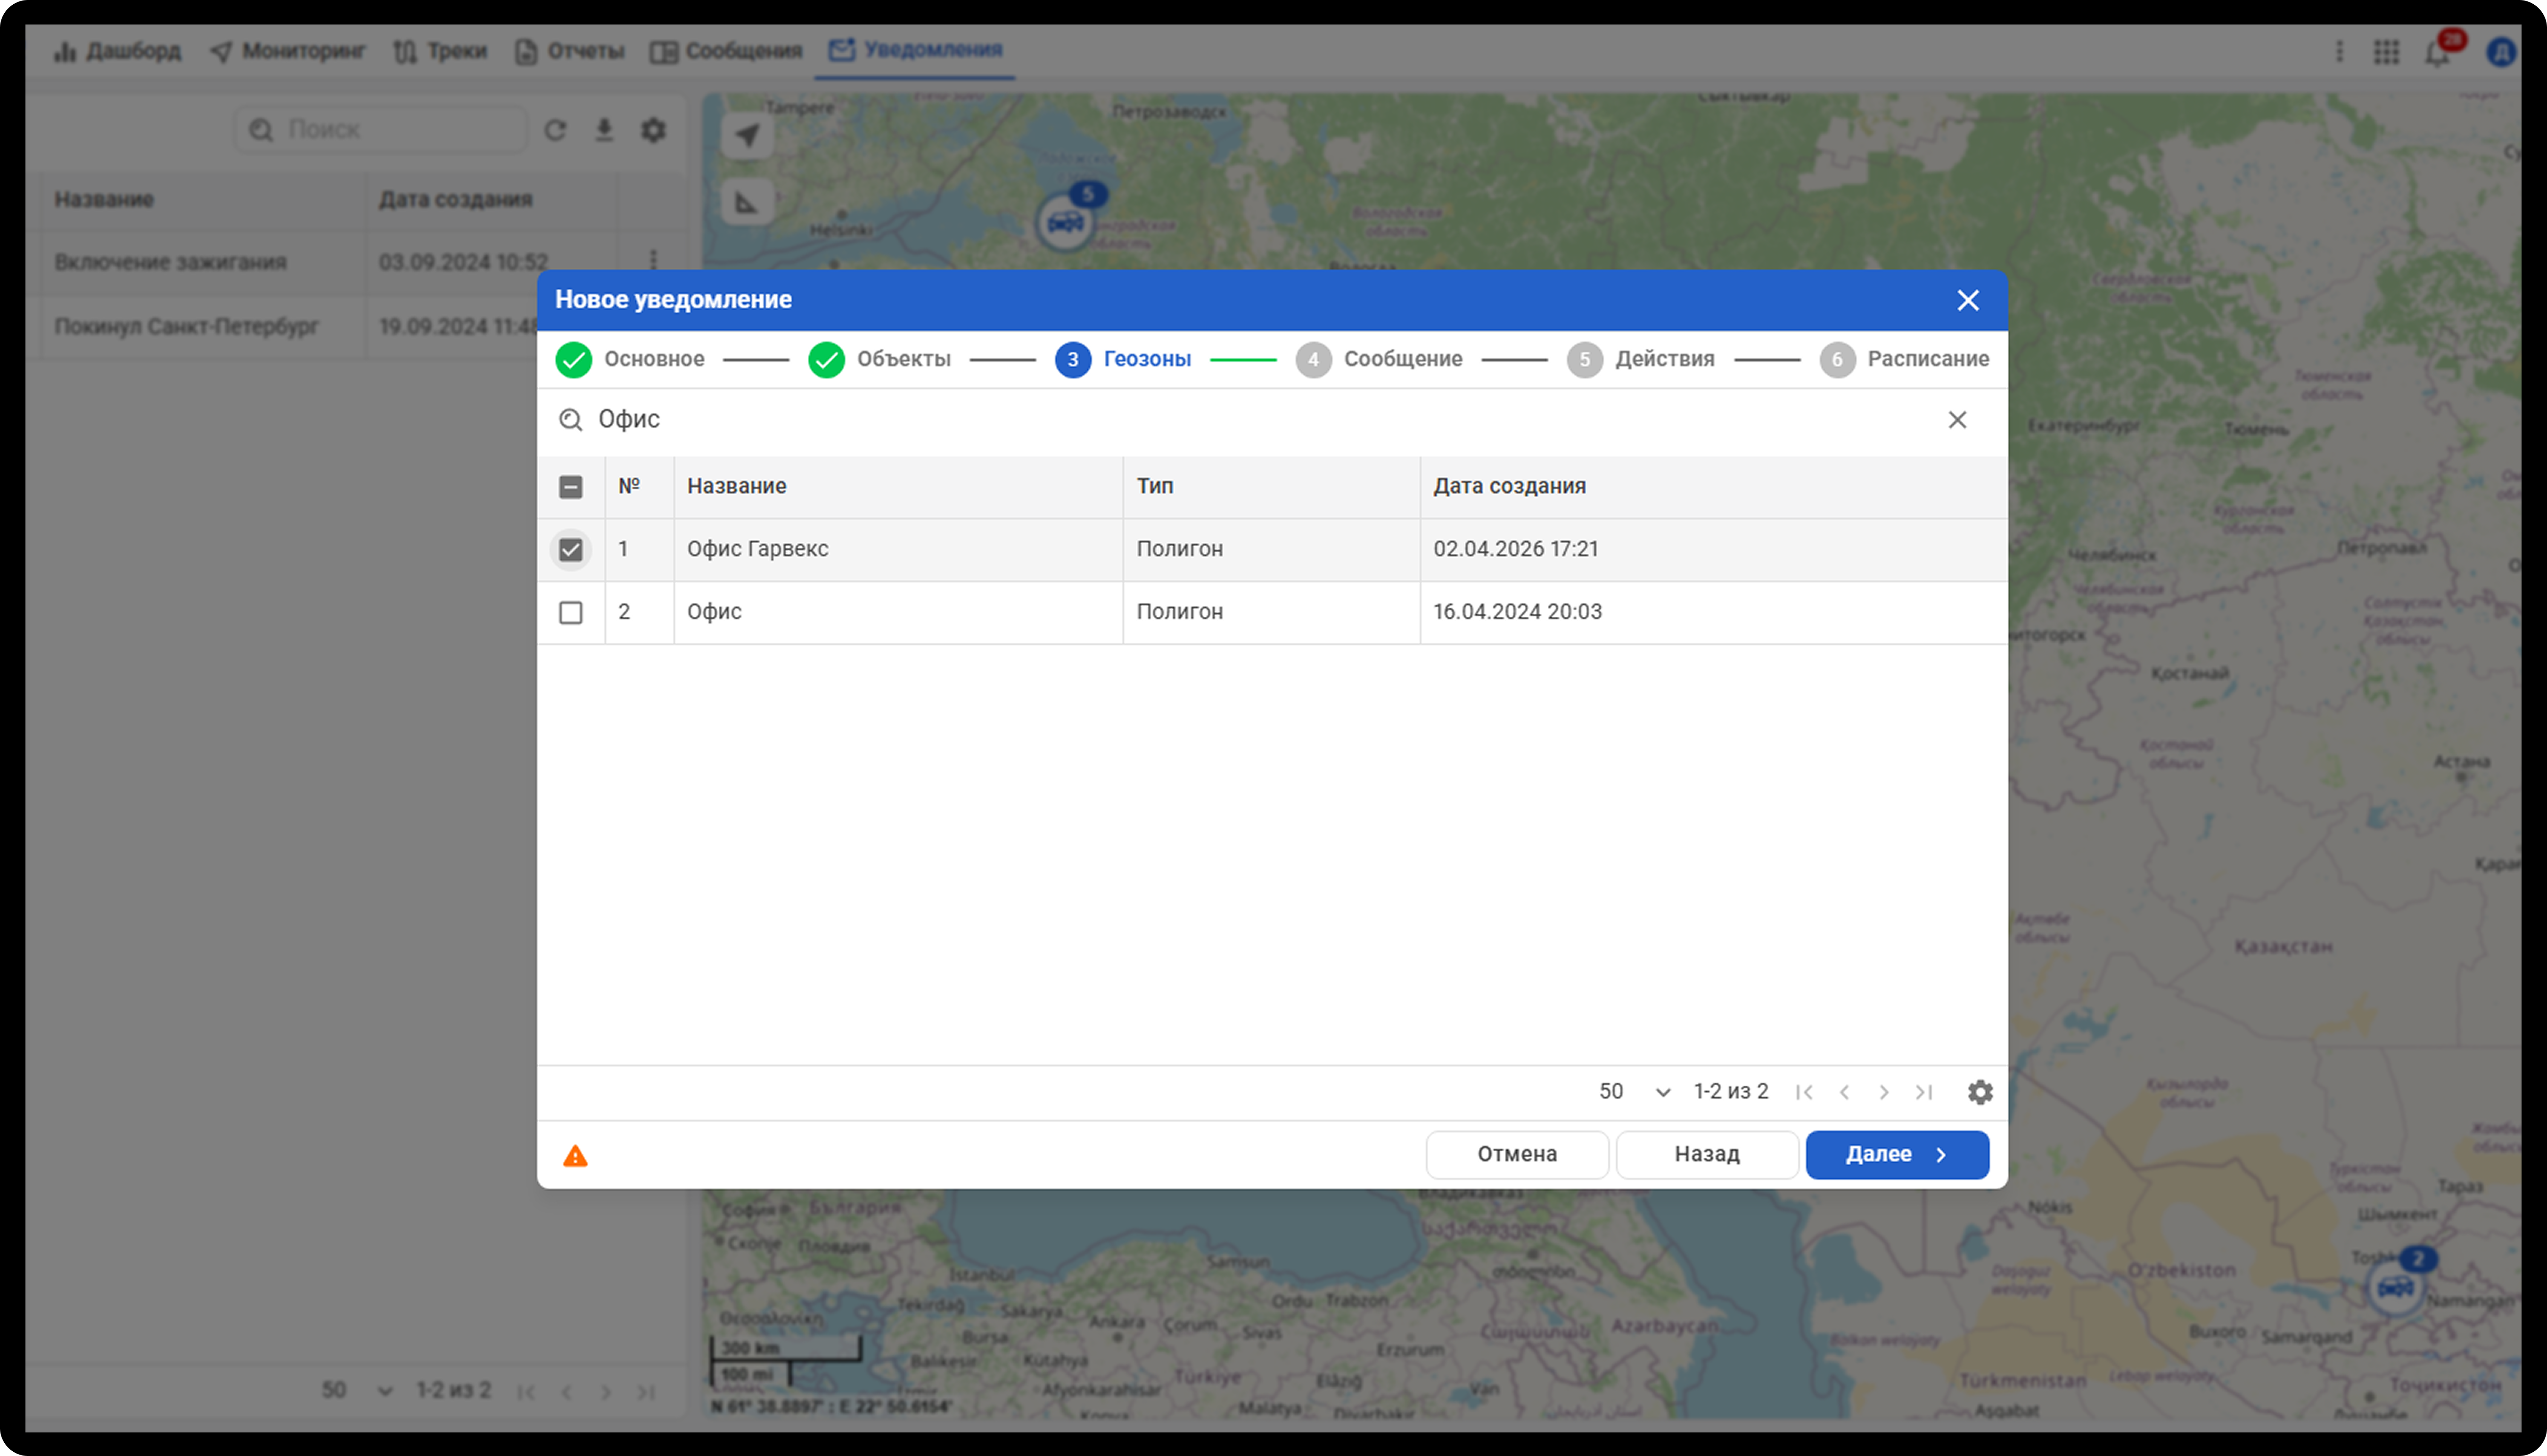Open the apps grid icon in header
The width and height of the screenshot is (2547, 1456).
point(2387,52)
